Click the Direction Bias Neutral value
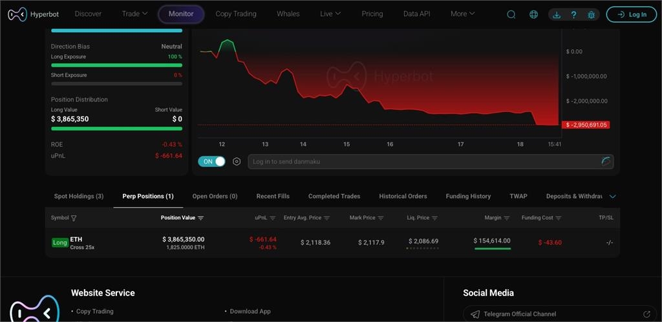The height and width of the screenshot is (322, 662). coord(171,47)
